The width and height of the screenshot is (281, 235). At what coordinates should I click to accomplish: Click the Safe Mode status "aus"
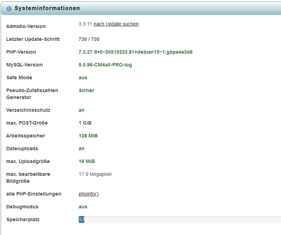tap(83, 78)
